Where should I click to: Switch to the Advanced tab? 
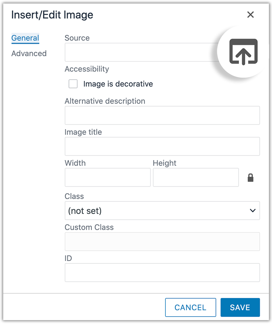click(29, 53)
